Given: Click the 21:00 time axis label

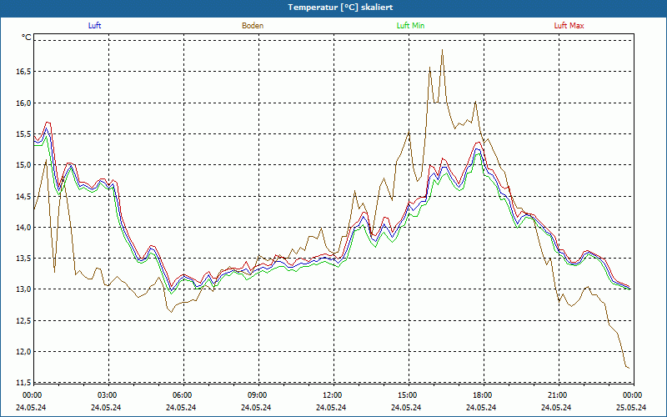Looking at the screenshot, I should point(558,395).
